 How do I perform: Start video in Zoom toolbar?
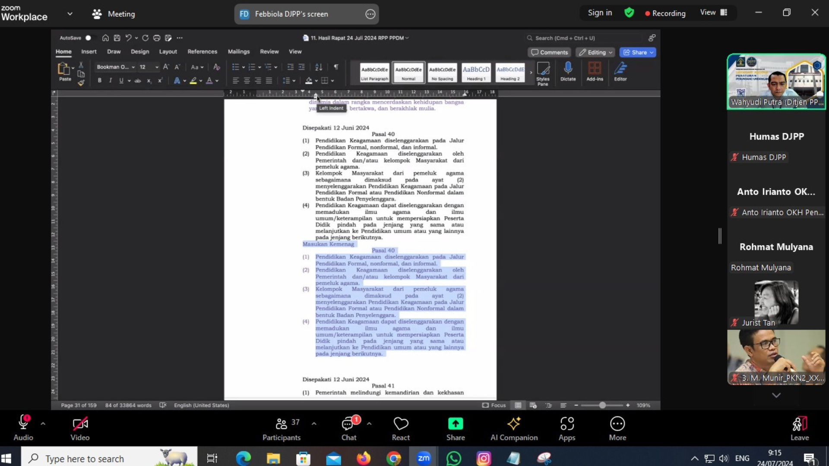(x=80, y=428)
